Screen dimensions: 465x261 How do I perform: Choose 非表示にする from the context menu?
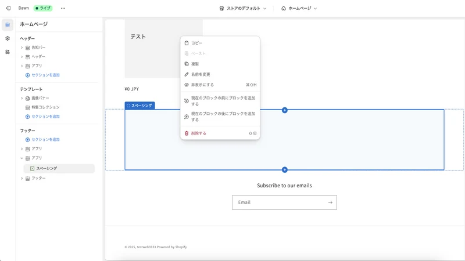tap(220, 85)
